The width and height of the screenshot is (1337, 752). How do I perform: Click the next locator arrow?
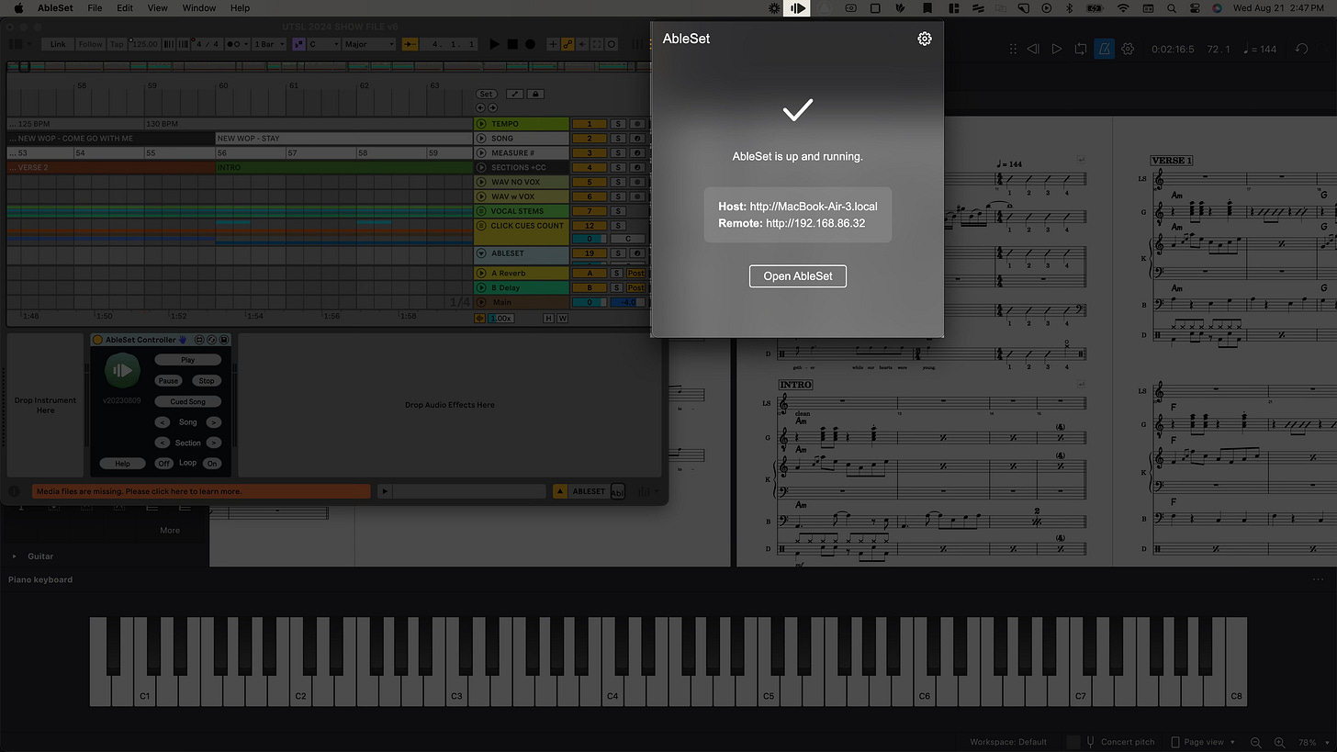492,107
